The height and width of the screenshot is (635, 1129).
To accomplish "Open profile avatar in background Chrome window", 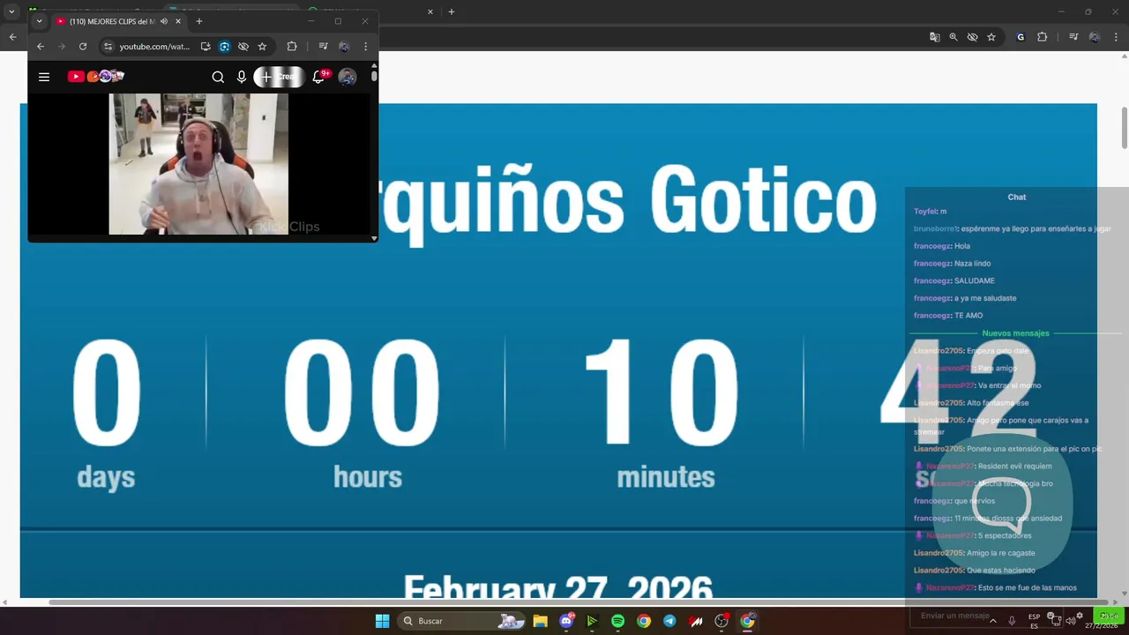I will click(x=1095, y=37).
